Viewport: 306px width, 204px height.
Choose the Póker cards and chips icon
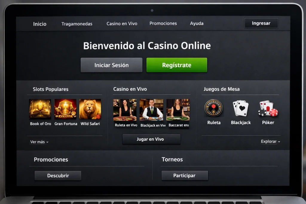click(x=268, y=108)
